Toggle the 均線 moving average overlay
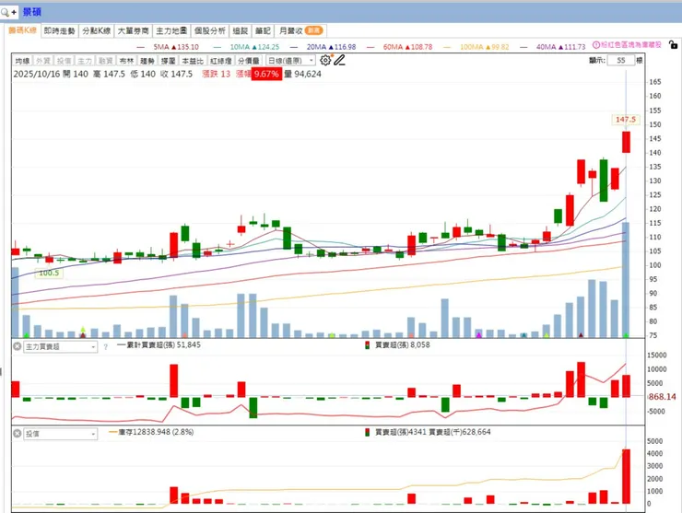 [x=22, y=61]
